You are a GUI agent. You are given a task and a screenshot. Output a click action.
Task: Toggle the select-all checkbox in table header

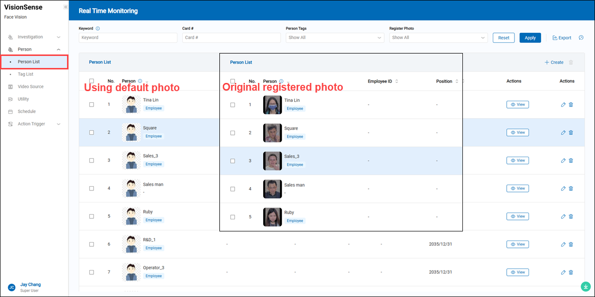pos(92,81)
